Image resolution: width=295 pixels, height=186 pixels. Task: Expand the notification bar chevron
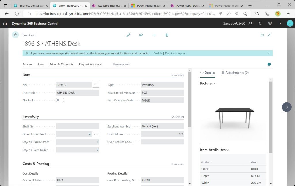point(268,53)
